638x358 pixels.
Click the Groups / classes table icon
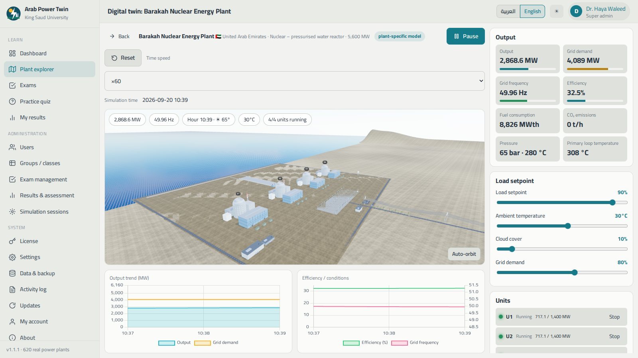[x=12, y=163]
